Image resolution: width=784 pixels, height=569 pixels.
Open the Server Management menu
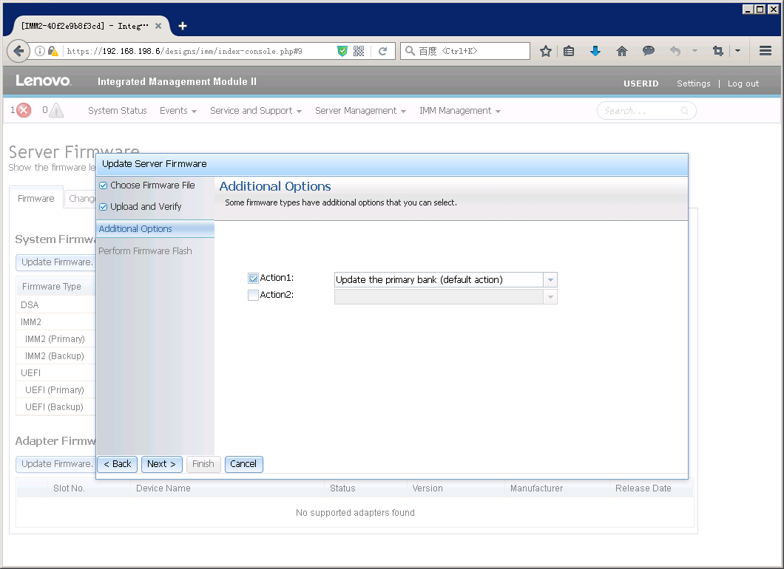360,111
